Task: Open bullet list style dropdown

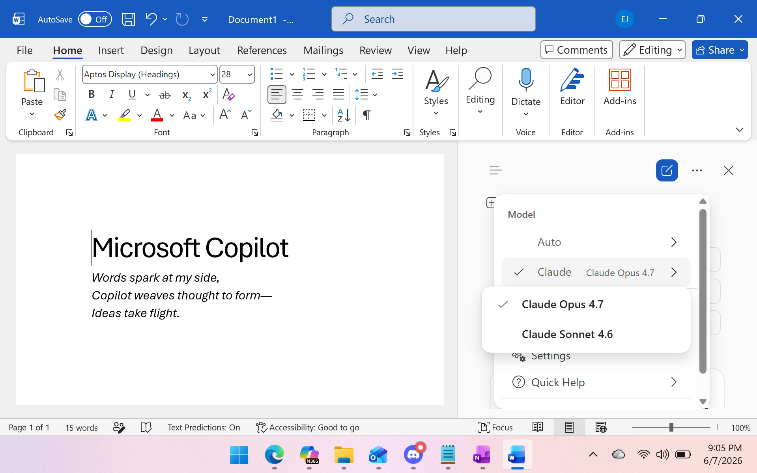Action: (x=292, y=74)
